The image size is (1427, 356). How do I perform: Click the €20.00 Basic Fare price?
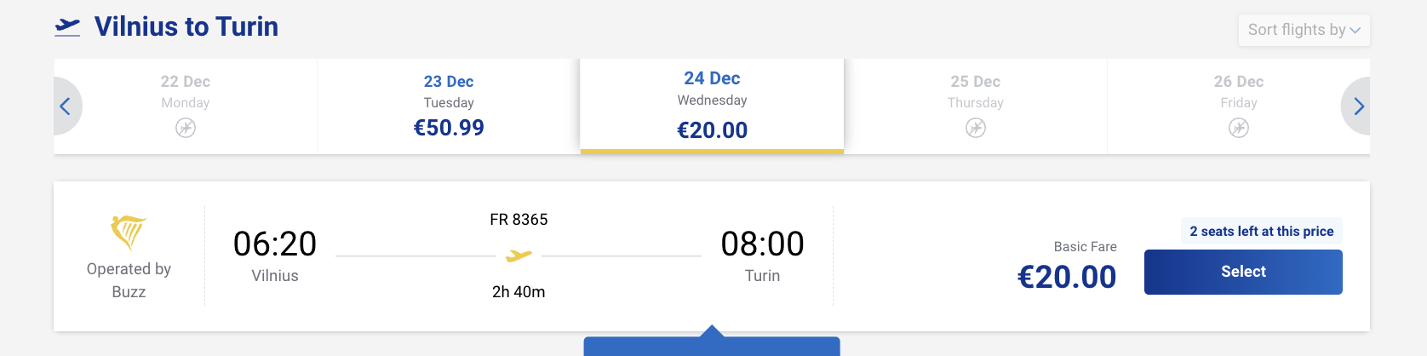tap(1067, 277)
